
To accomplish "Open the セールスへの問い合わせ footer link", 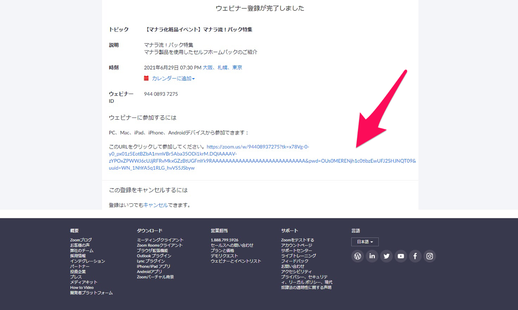I will click(x=232, y=245).
